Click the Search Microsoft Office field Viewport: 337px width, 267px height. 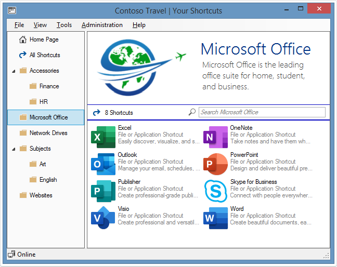point(262,112)
